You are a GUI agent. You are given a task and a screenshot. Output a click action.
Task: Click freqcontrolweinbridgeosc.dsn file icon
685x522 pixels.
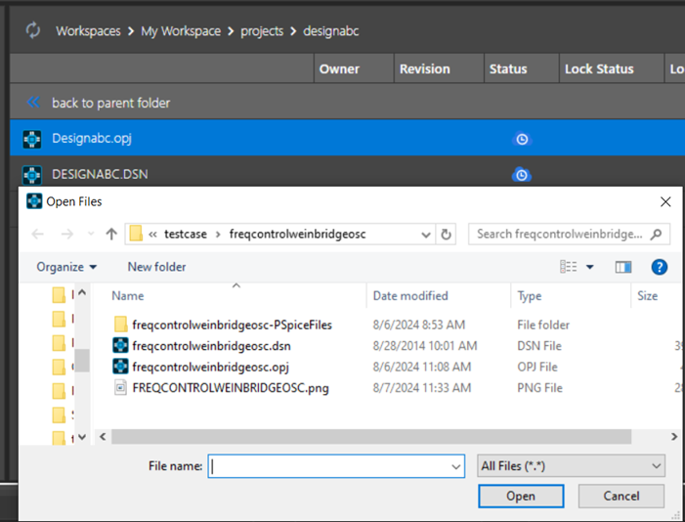pyautogui.click(x=120, y=345)
